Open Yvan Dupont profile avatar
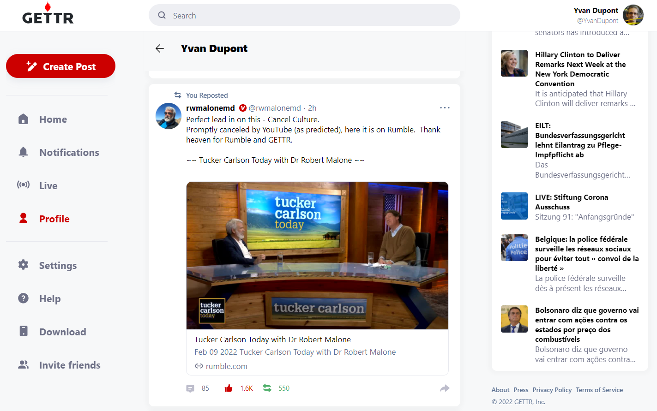657x411 pixels. 633,15
